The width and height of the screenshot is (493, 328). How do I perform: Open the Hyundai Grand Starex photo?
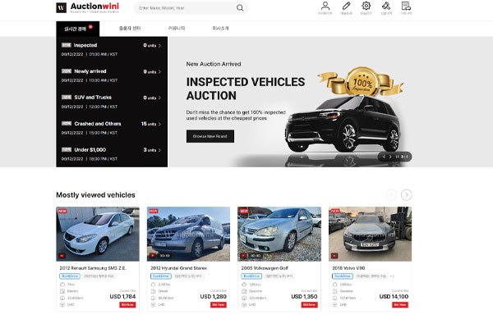click(188, 234)
